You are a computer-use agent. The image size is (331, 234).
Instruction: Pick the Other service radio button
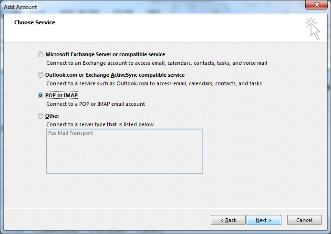click(x=41, y=116)
